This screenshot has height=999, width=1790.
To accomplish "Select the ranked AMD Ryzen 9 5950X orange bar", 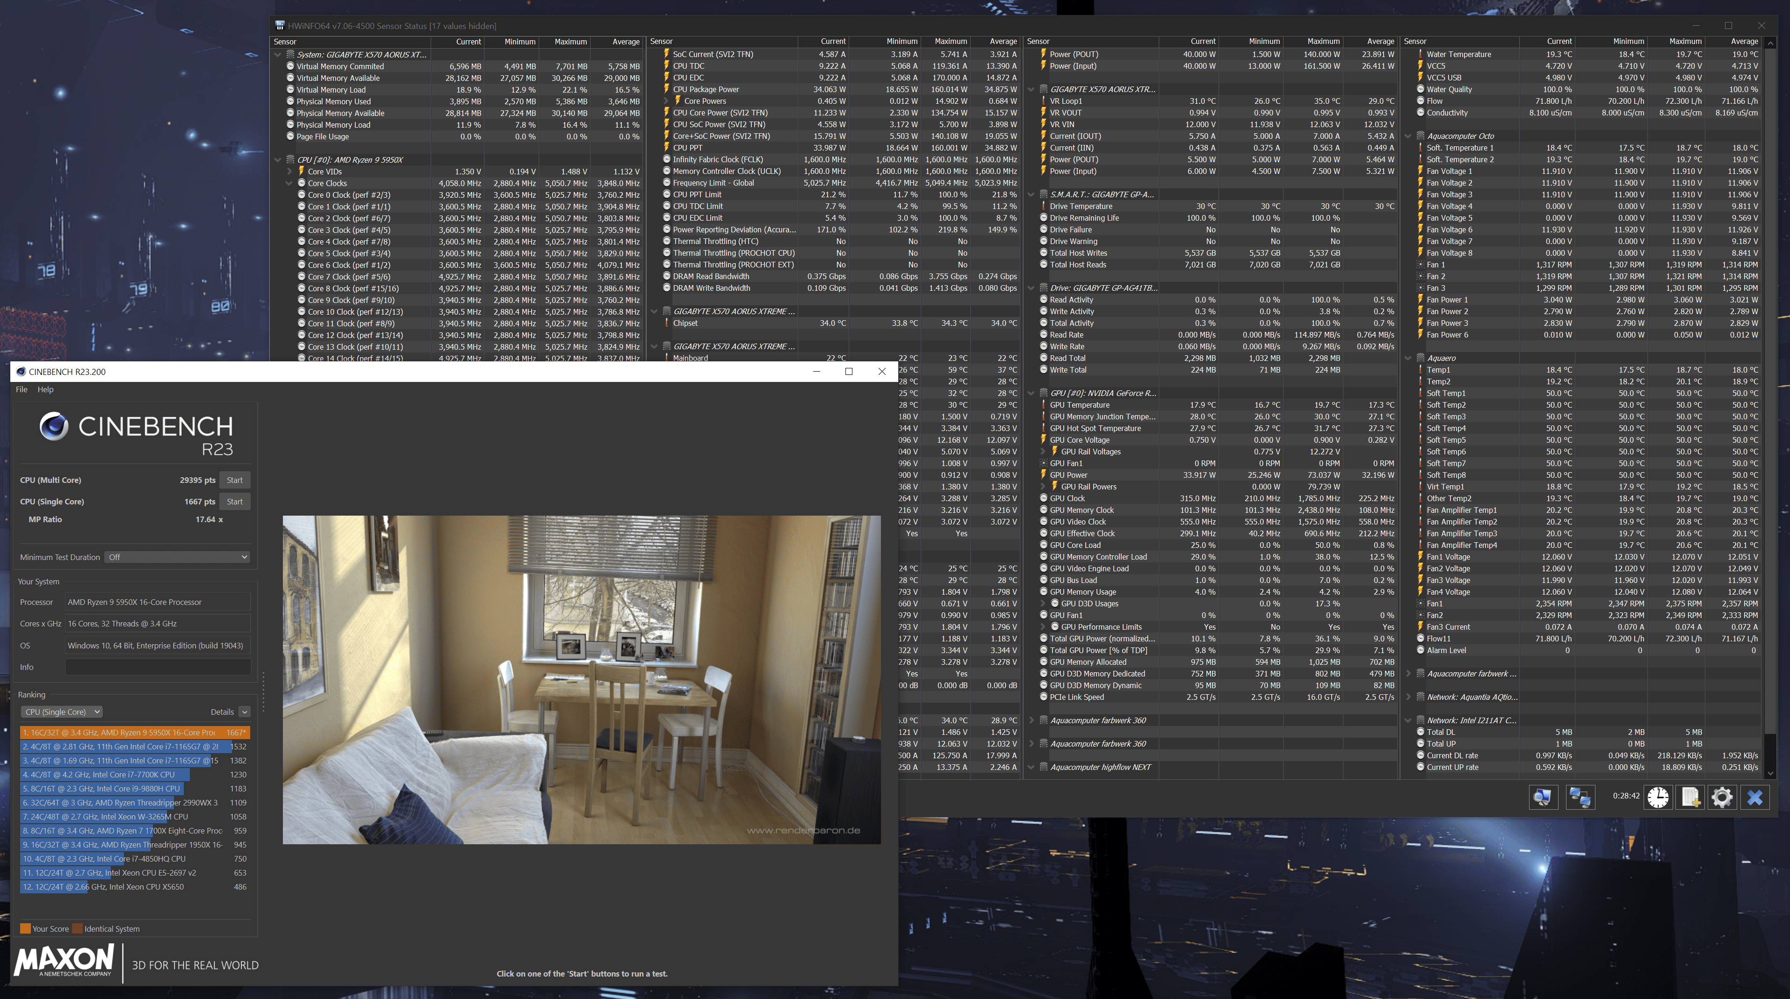I will click(x=135, y=732).
